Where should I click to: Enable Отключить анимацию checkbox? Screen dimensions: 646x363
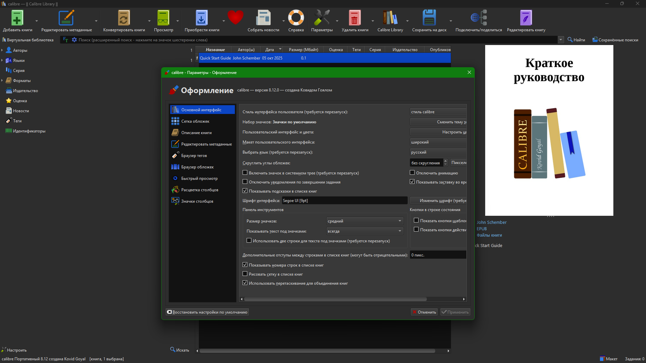412,173
